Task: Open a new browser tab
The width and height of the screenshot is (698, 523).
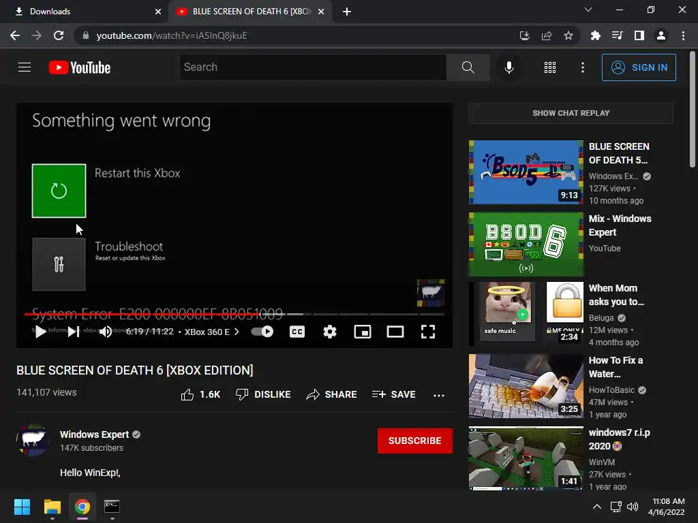Action: [x=347, y=12]
